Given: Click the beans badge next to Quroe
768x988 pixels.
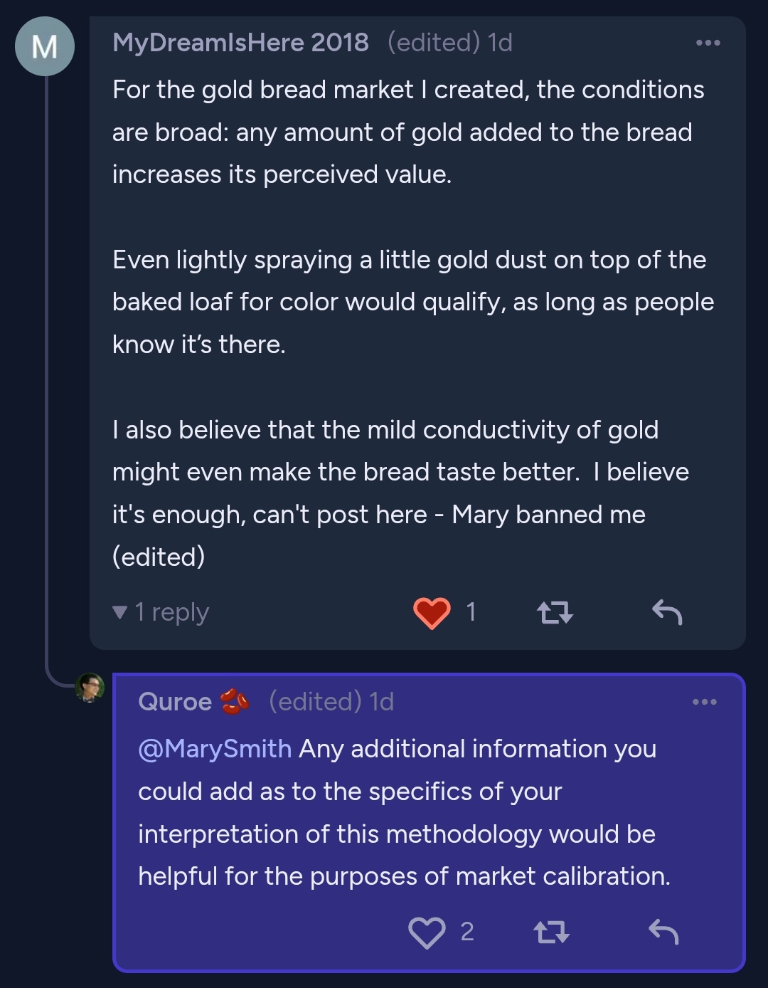Looking at the screenshot, I should coord(235,702).
